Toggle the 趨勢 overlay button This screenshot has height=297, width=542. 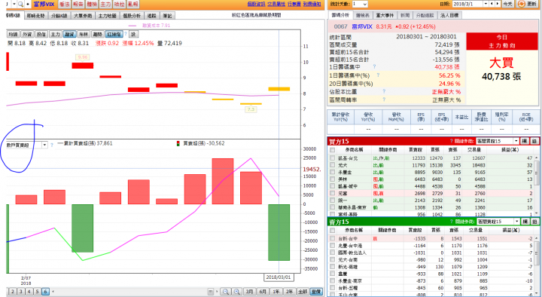97,34
